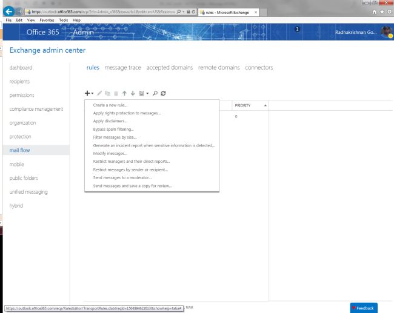This screenshot has width=394, height=313.
Task: Switch to the rules tab
Action: [93, 68]
